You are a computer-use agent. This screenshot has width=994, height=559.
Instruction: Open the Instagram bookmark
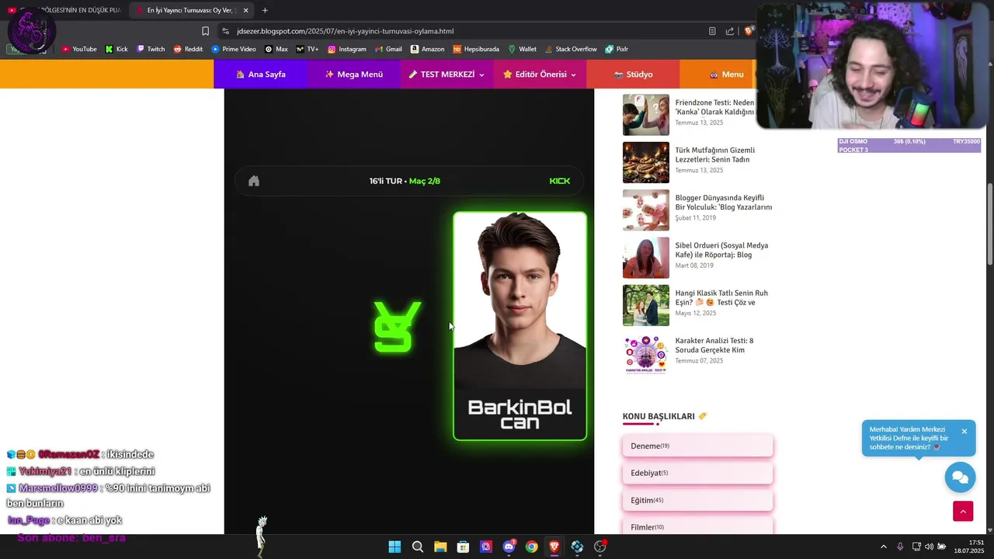tap(346, 49)
